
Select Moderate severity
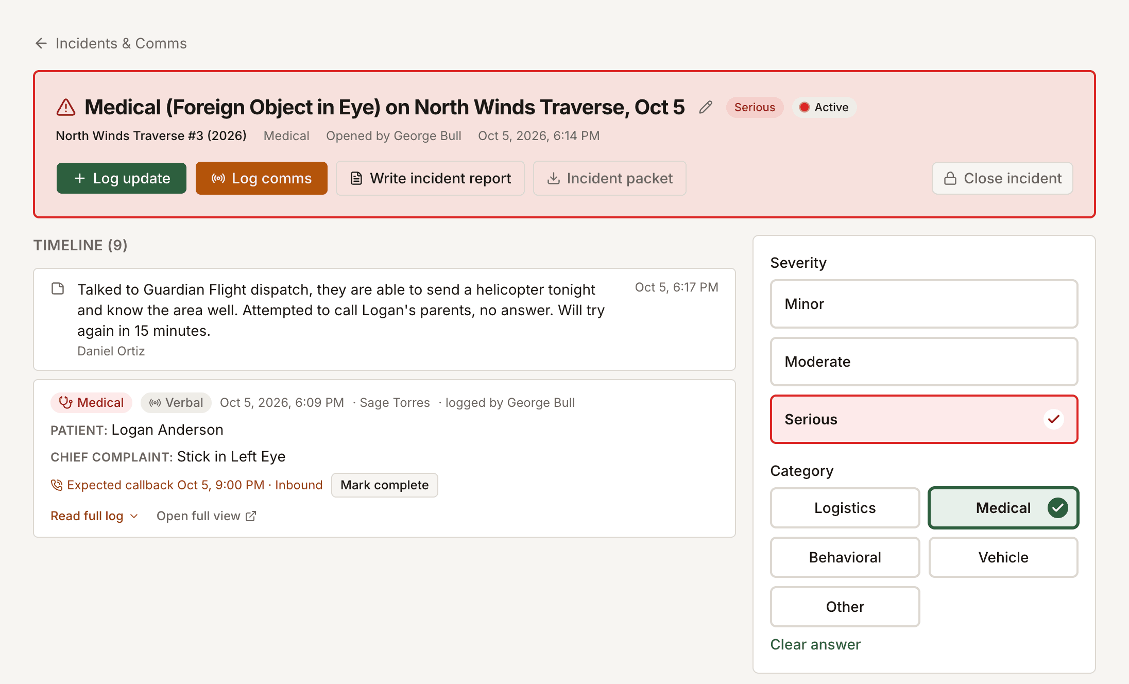point(924,362)
